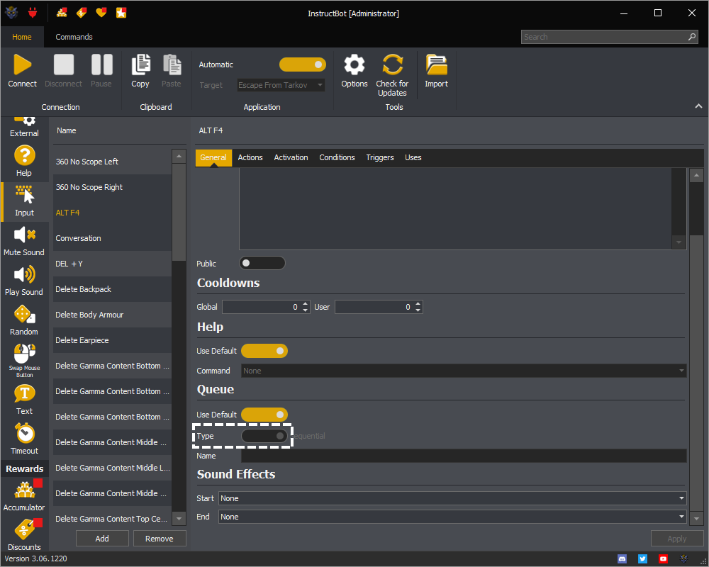The height and width of the screenshot is (567, 709).
Task: Toggle Queue Use Default switch
Action: (264, 415)
